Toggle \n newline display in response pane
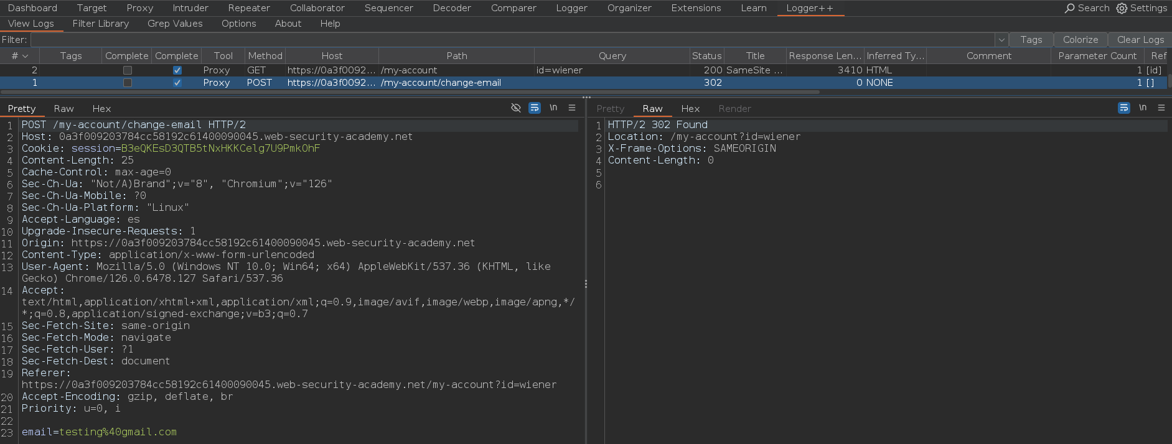The width and height of the screenshot is (1172, 444). coord(1143,108)
